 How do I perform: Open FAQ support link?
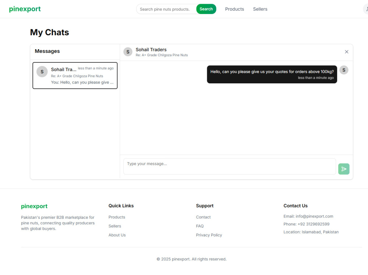200,226
